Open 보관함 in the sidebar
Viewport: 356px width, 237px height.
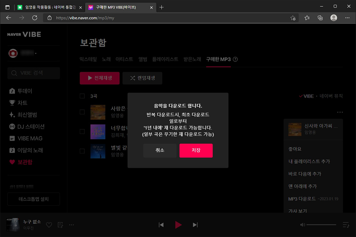pos(21,162)
